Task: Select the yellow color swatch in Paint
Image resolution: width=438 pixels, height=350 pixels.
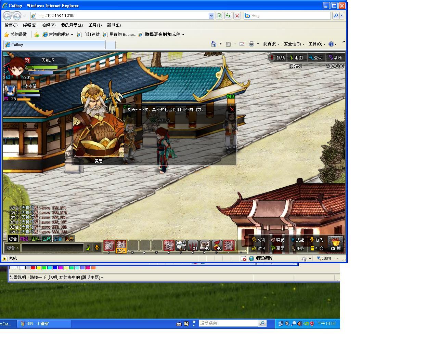Action: tap(38, 268)
